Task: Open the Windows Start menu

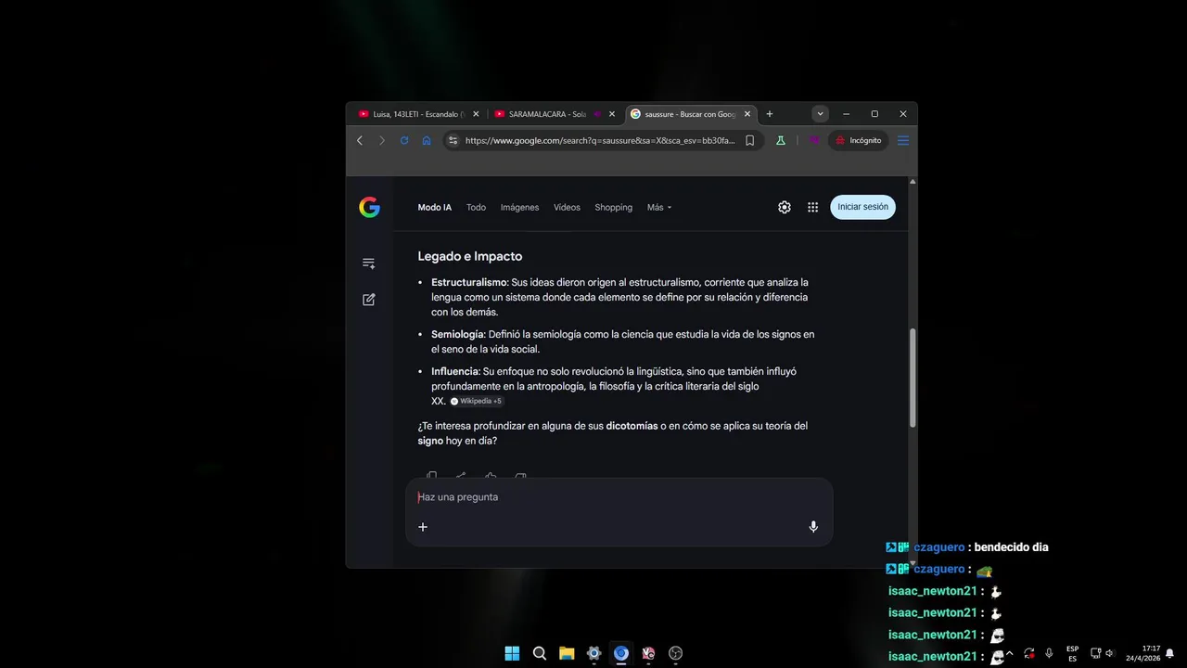Action: [512, 653]
